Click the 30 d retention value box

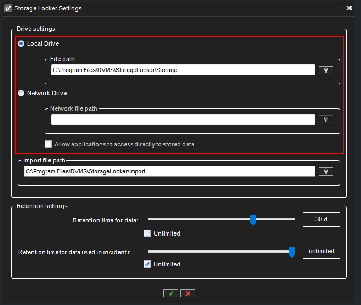321,220
